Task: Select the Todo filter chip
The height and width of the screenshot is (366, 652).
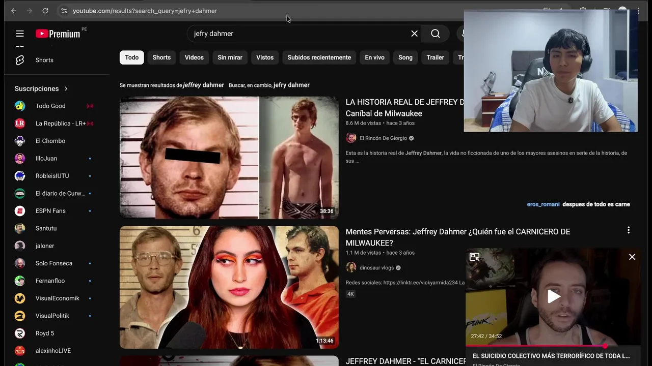Action: pos(132,57)
